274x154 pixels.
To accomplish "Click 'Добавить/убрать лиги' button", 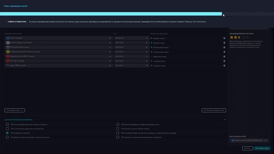I will (x=214, y=110).
